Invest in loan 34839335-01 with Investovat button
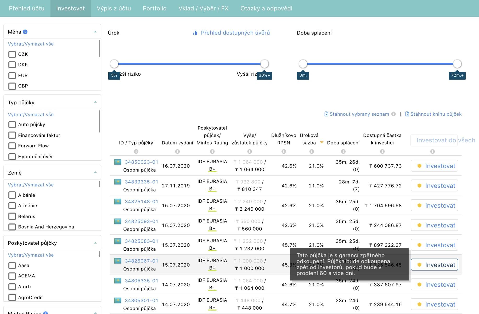 click(x=435, y=186)
